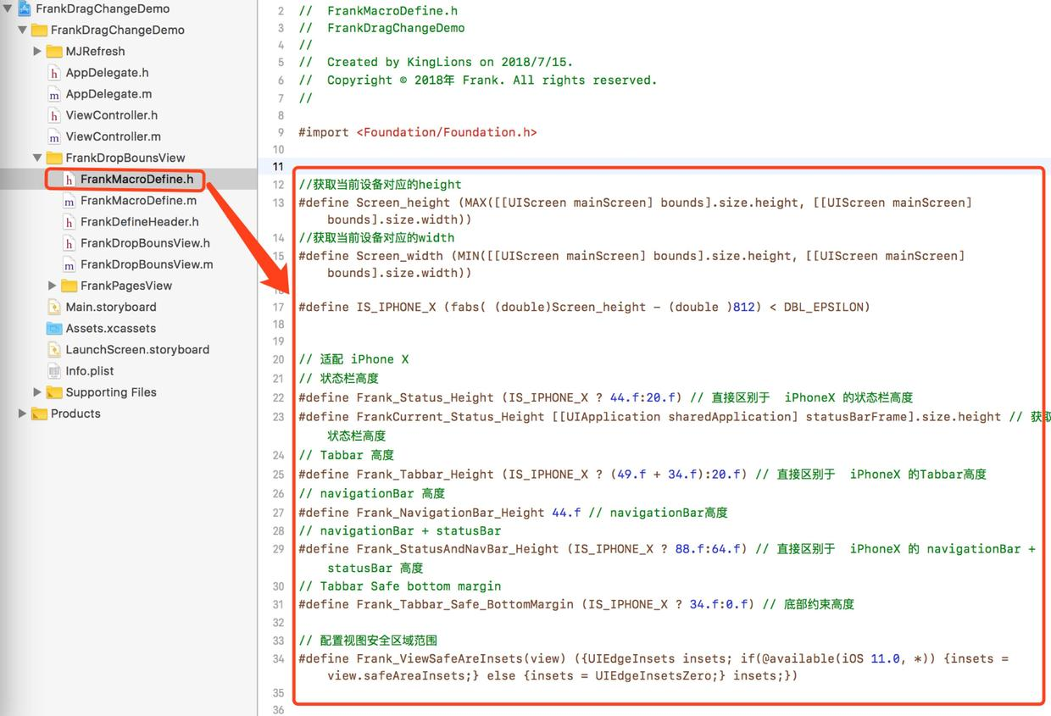The width and height of the screenshot is (1051, 716).
Task: Click the 'FrankCurrent_Status_Height' macro name
Action: tap(450, 417)
